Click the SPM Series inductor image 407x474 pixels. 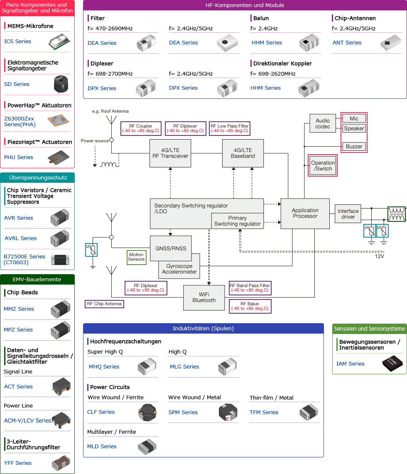228,412
